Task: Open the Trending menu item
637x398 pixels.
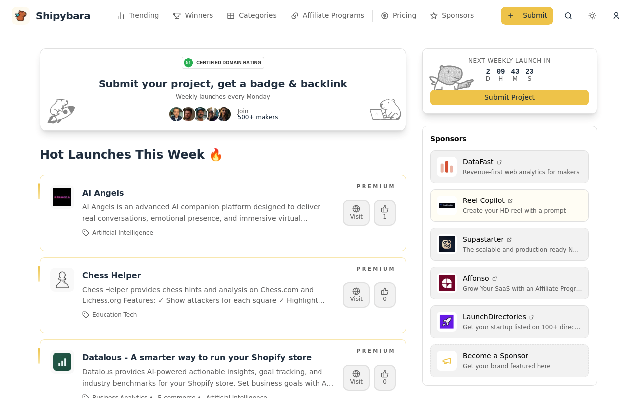Action: coord(138,16)
